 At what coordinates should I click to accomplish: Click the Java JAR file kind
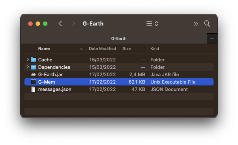[x=165, y=75]
